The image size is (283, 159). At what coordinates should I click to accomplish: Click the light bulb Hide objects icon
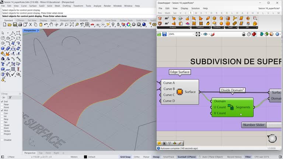click(x=113, y=25)
